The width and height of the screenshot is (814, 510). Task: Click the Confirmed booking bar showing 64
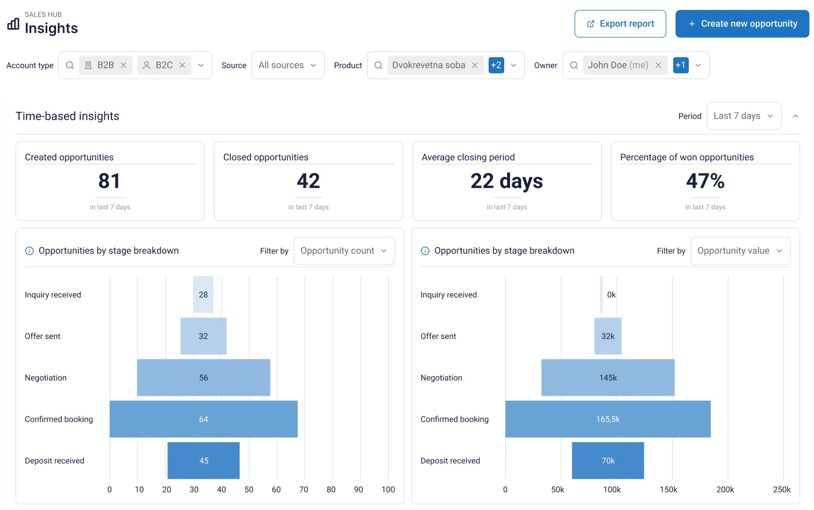pos(204,419)
